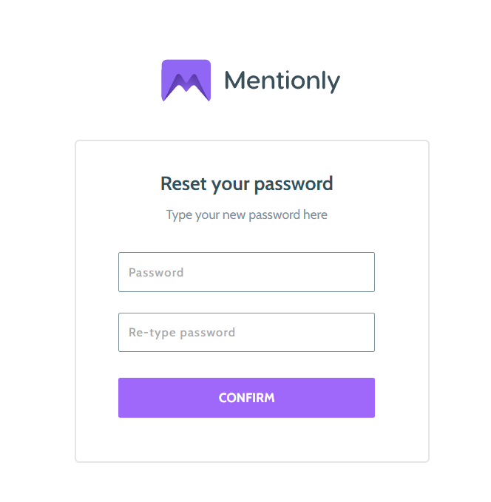Click the Mentionly wordmark text

click(282, 81)
